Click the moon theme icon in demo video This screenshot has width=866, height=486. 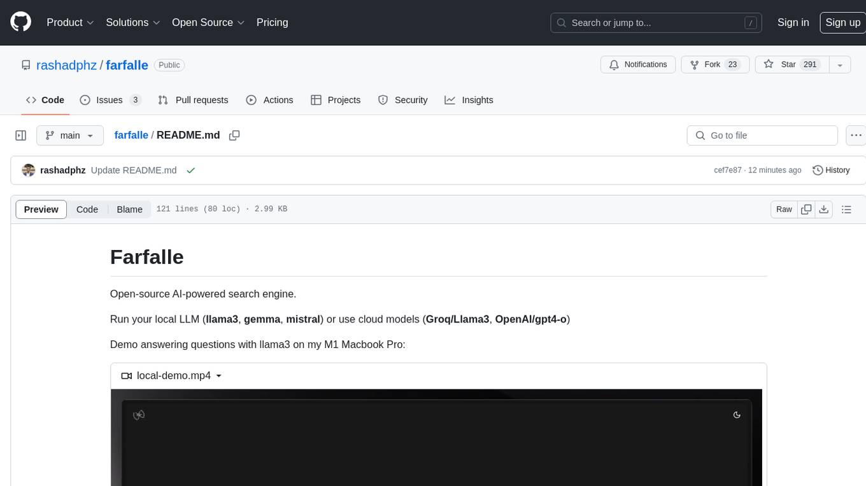point(737,415)
